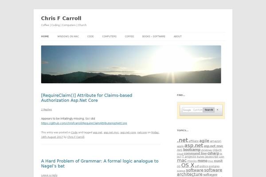This screenshot has width=266, height=177.
Task: Clear search with the × icon
Action: point(218,110)
